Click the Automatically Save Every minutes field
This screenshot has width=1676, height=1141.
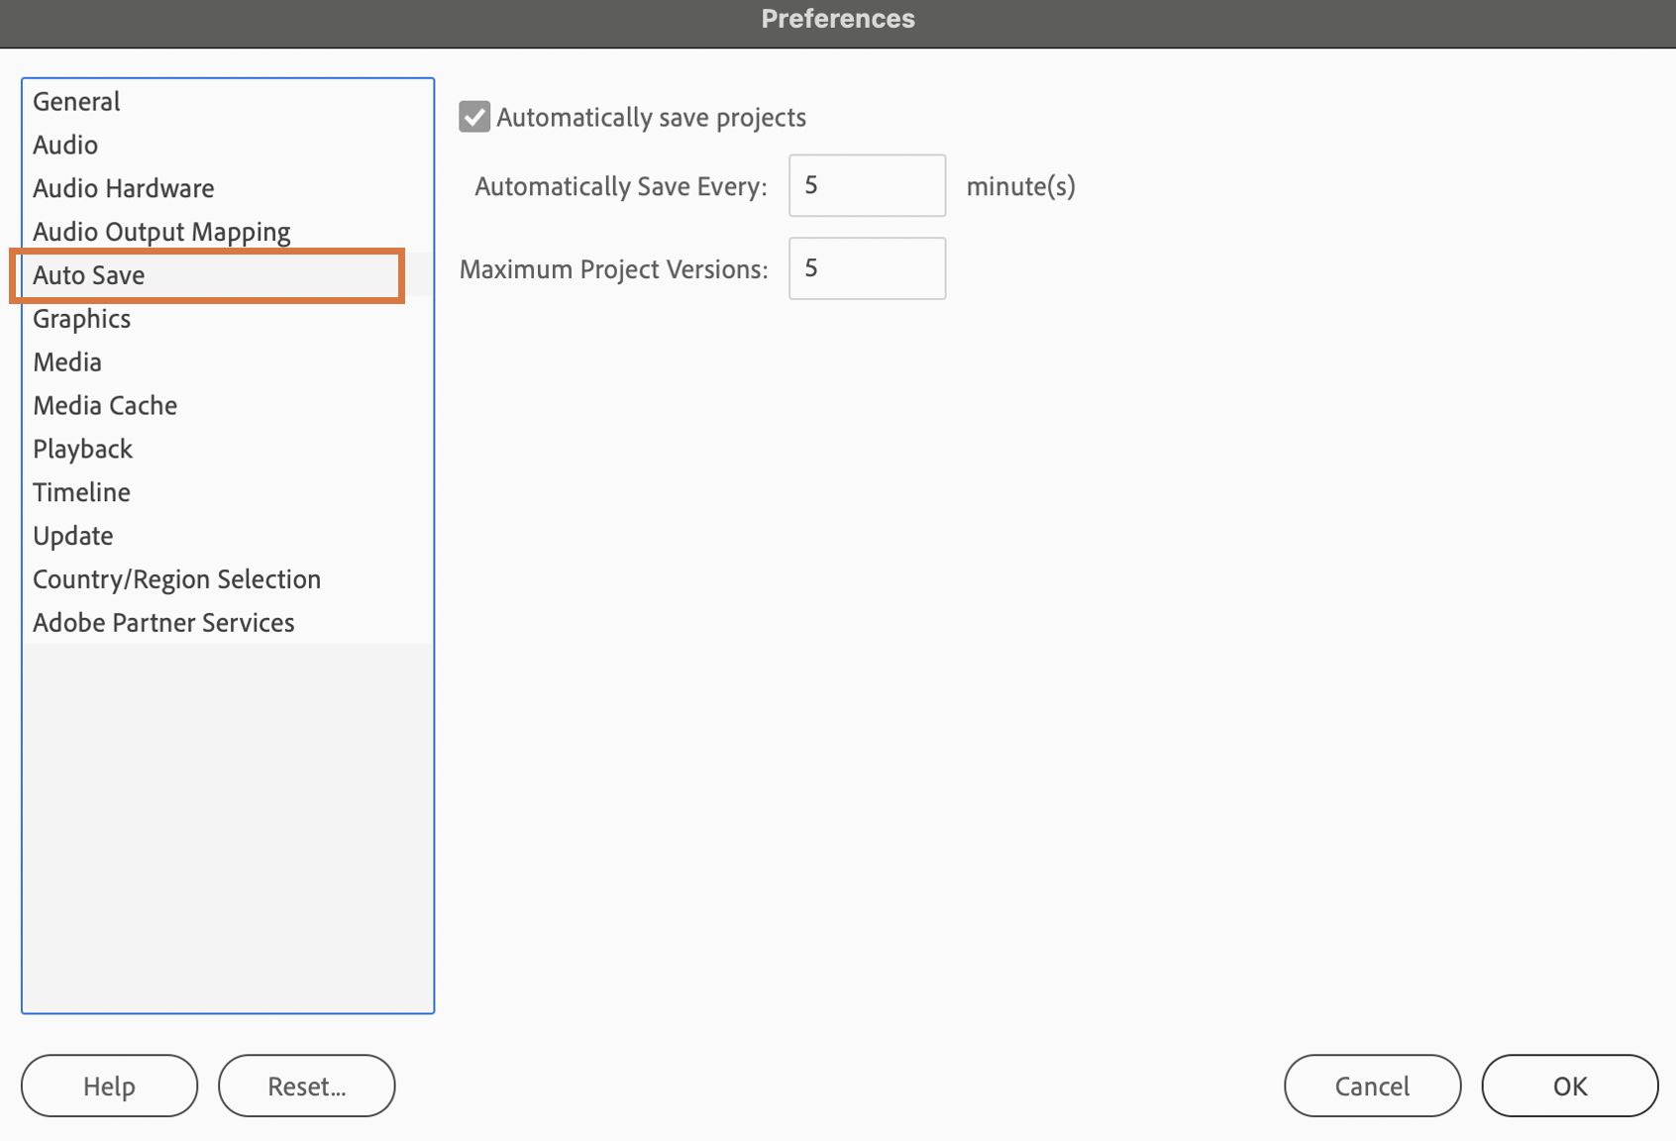click(867, 185)
